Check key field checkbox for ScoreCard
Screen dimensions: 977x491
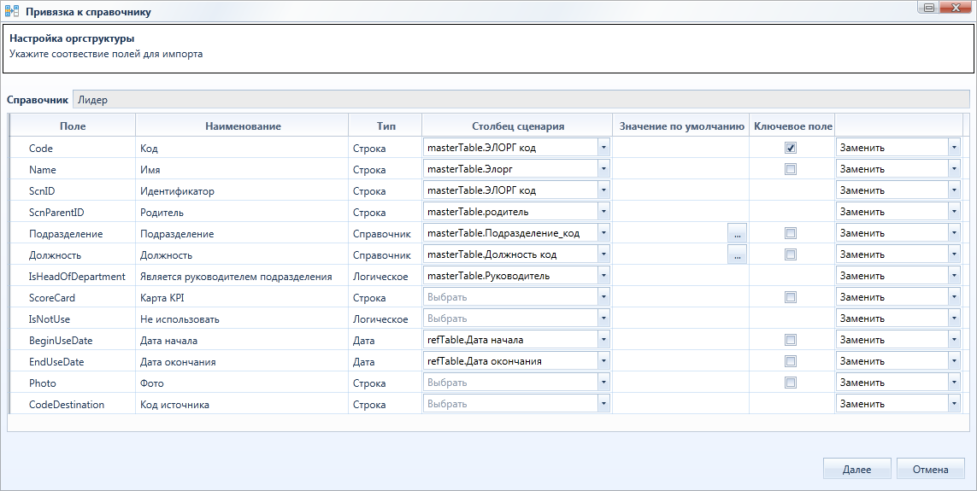click(x=791, y=297)
